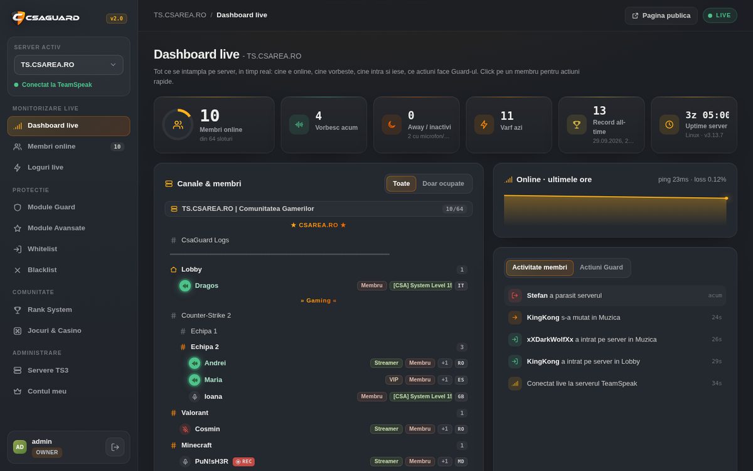Viewport: 753px width, 471px height.
Task: Click the Conectat la TeamSpeak status
Action: click(x=53, y=85)
